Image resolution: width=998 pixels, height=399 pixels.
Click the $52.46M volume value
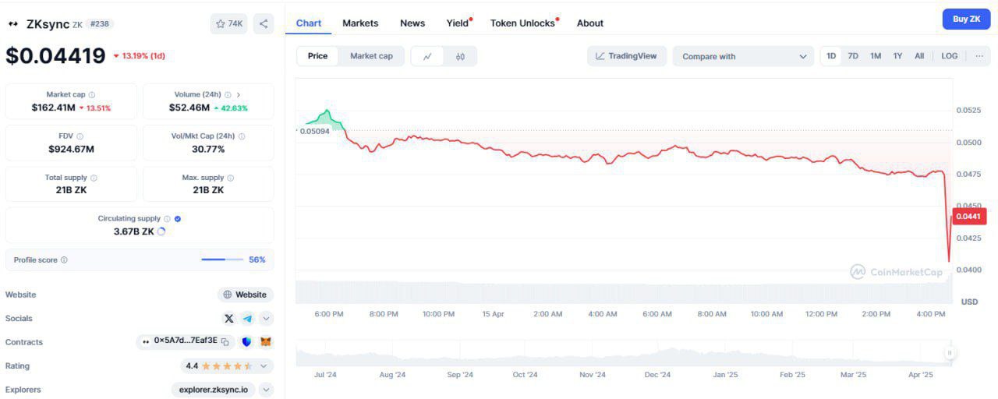tap(189, 108)
